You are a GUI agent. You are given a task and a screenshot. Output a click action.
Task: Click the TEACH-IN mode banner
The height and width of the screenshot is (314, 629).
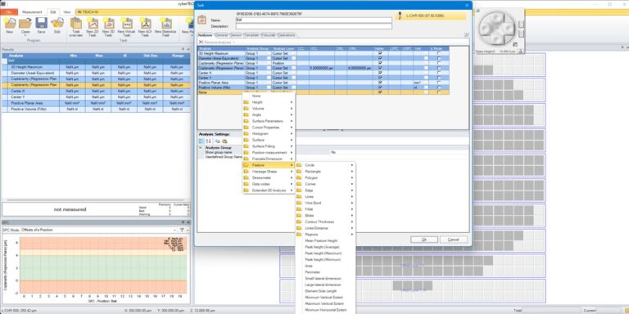pos(134,12)
